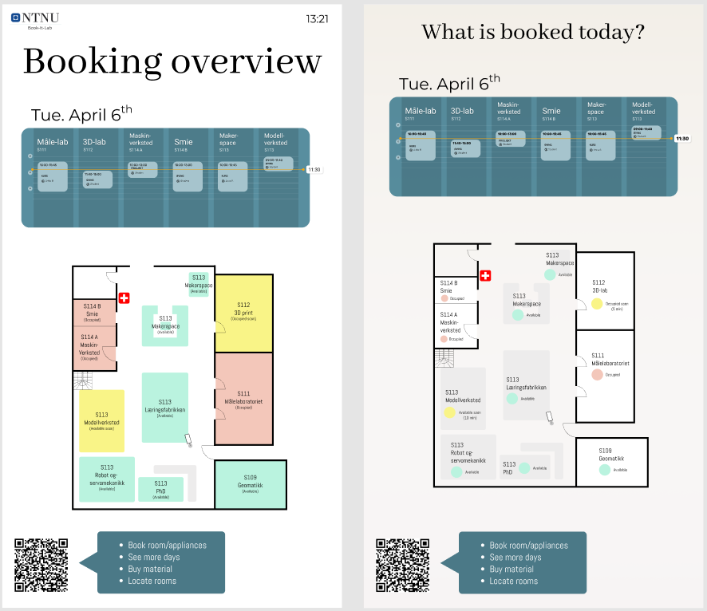Image resolution: width=707 pixels, height=611 pixels.
Task: Click red status dot for S111 Målelaboratoriet
Action: point(597,374)
